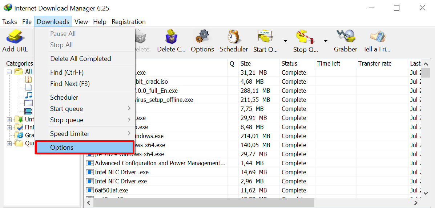Click the vertical scrollbar up arrow

(x=425, y=64)
